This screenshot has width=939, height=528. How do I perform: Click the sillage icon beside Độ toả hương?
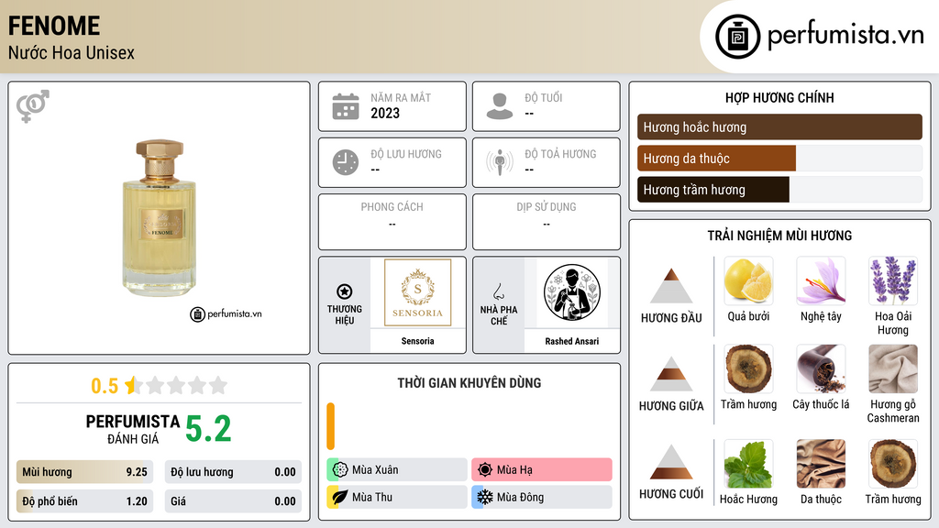point(500,162)
